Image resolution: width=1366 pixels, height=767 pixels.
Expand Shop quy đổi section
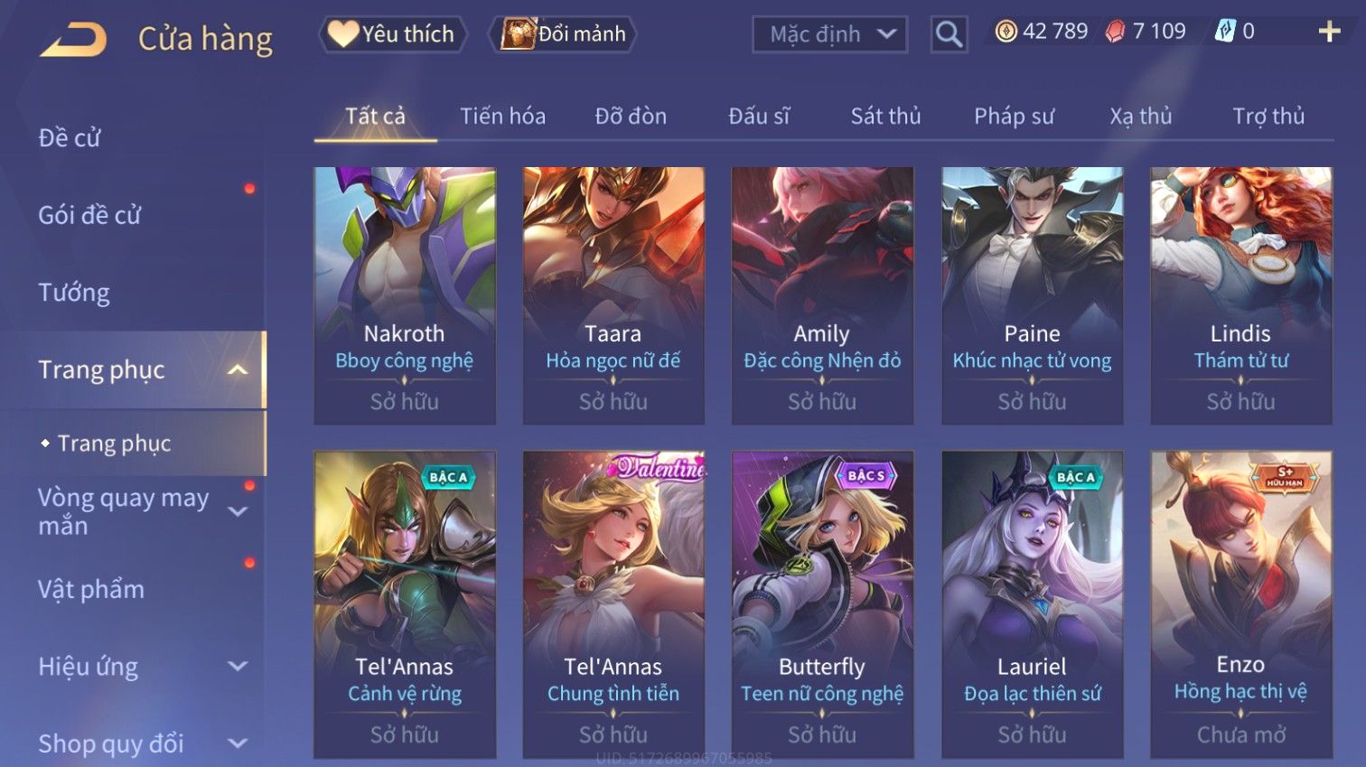coord(237,744)
